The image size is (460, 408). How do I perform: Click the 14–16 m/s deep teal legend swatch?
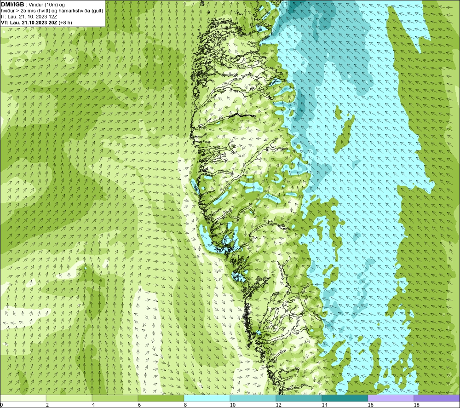coord(345,398)
